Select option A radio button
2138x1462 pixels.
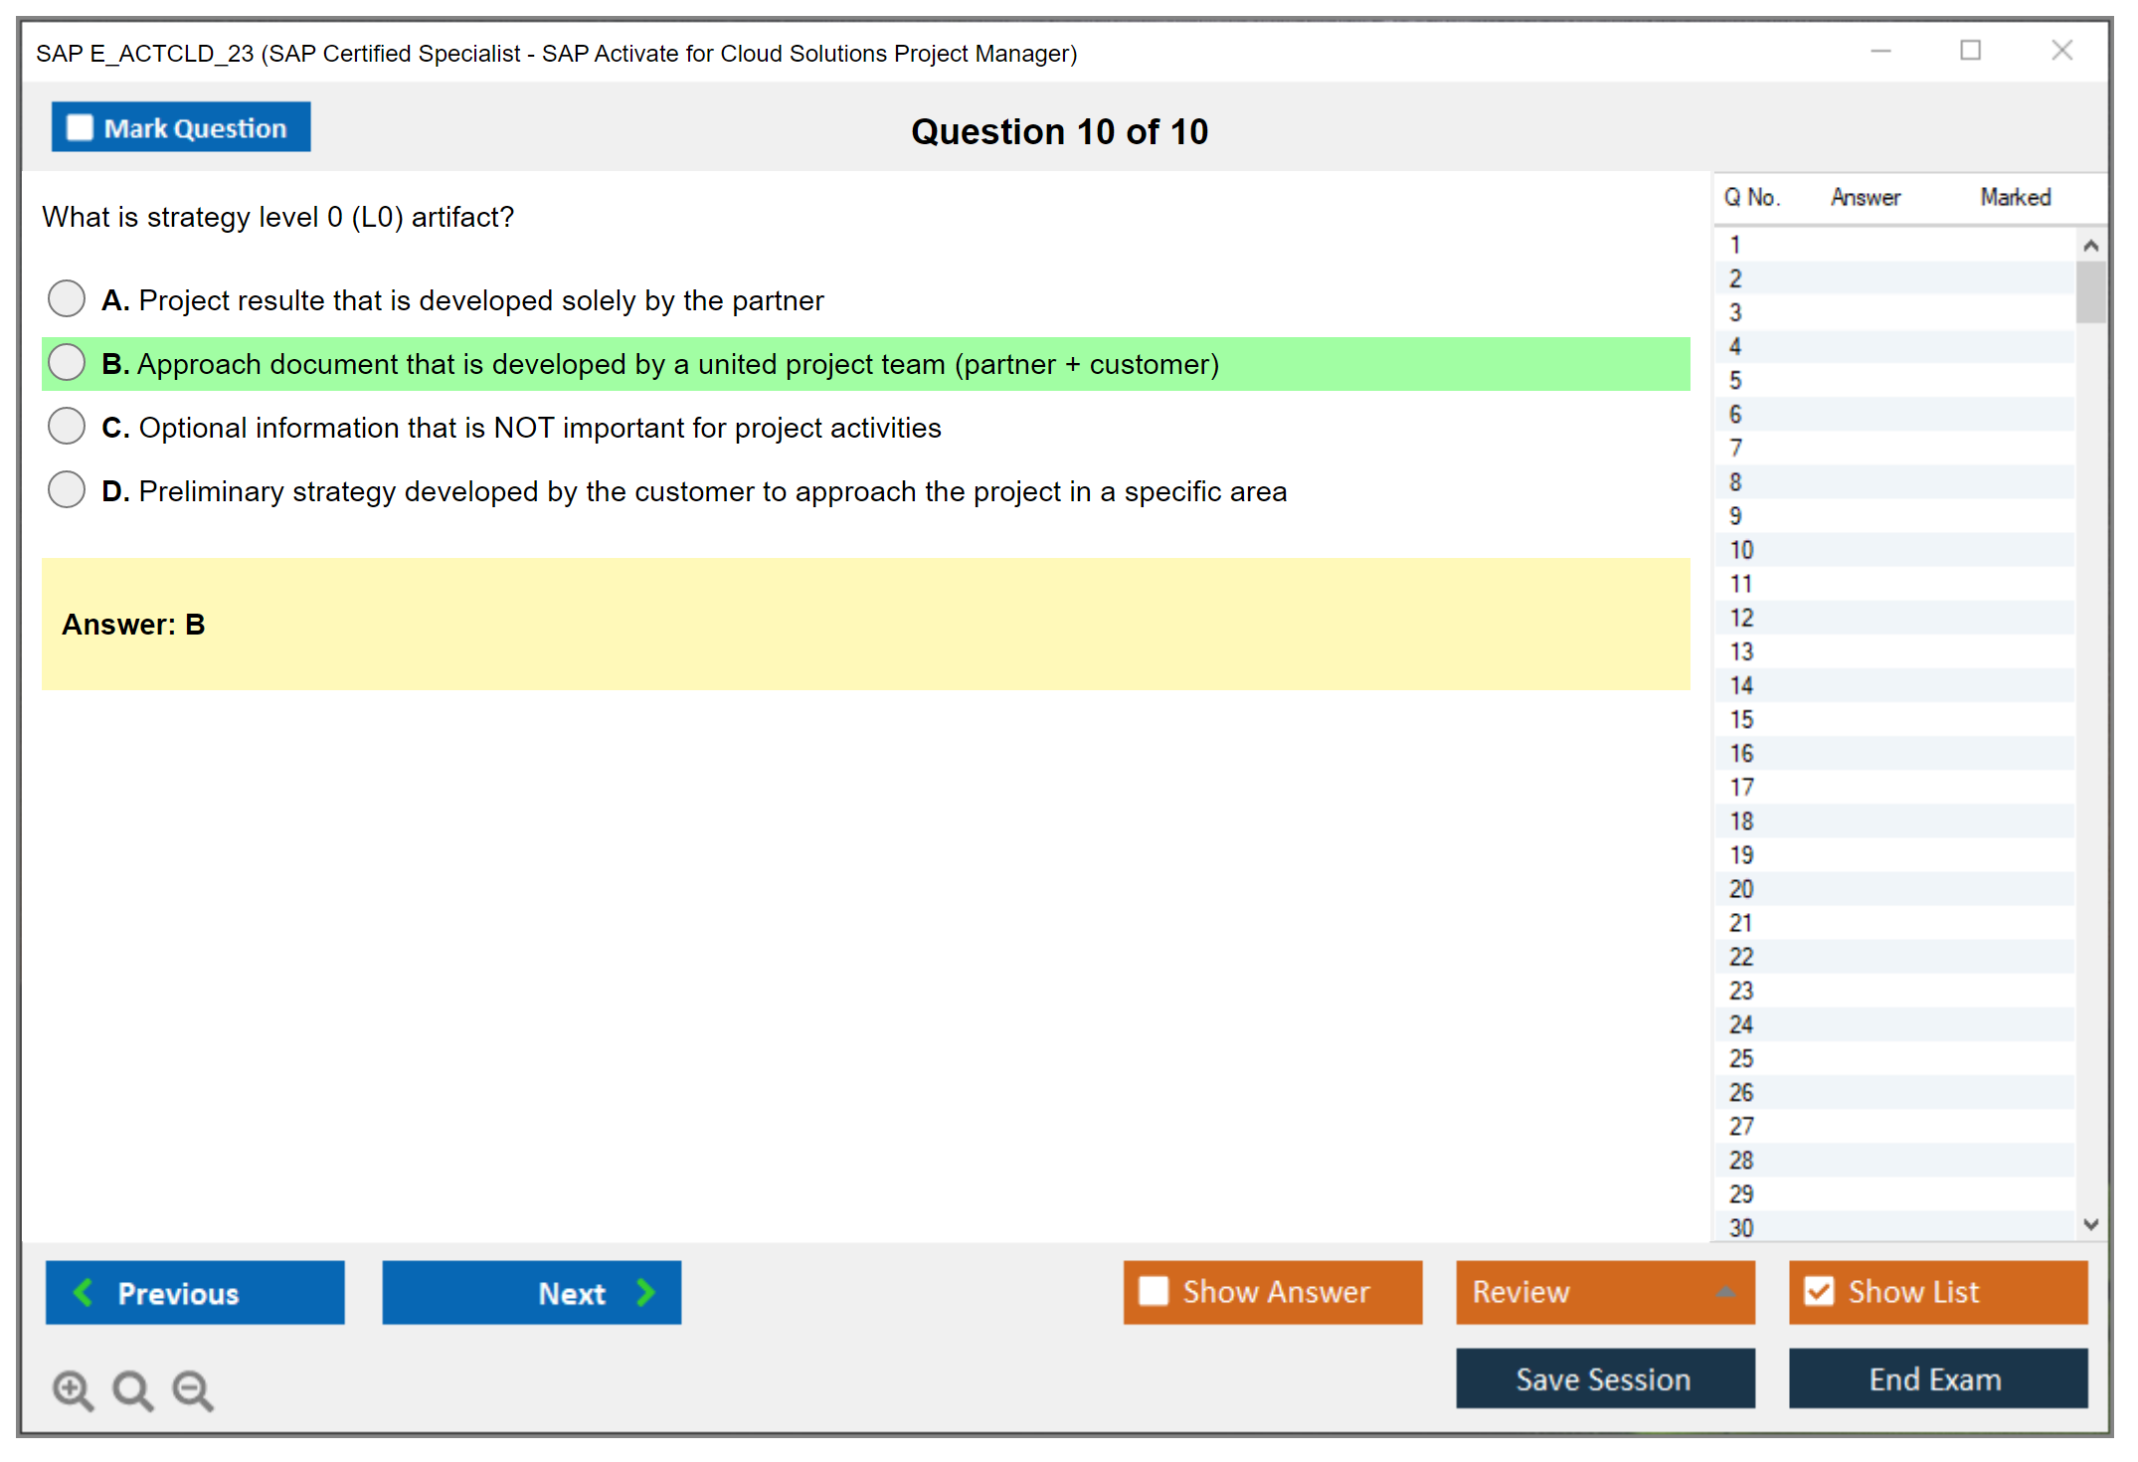point(67,298)
